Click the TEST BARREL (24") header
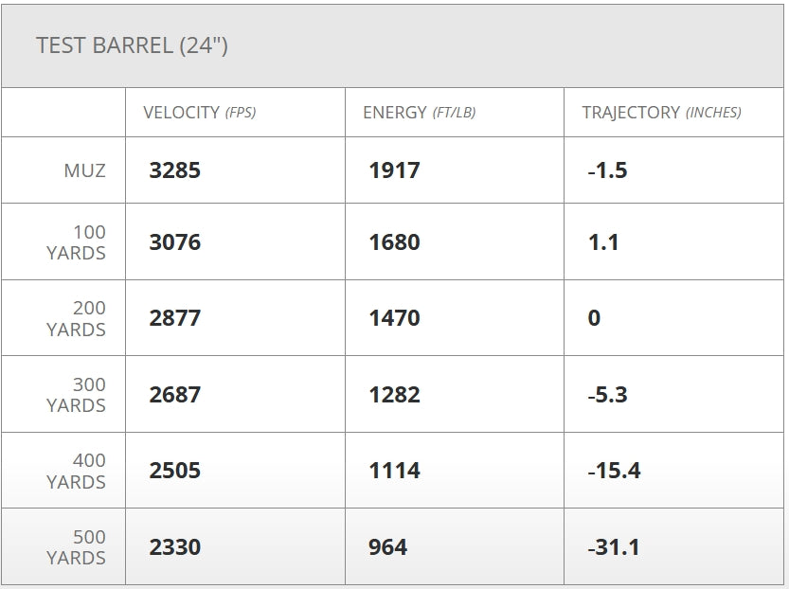Image resolution: width=789 pixels, height=589 pixels. [x=132, y=45]
